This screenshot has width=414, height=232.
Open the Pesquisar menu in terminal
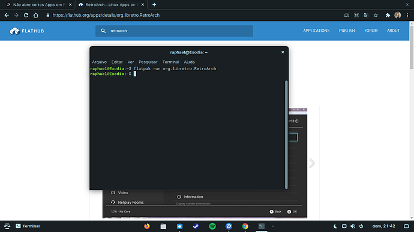[x=148, y=62]
